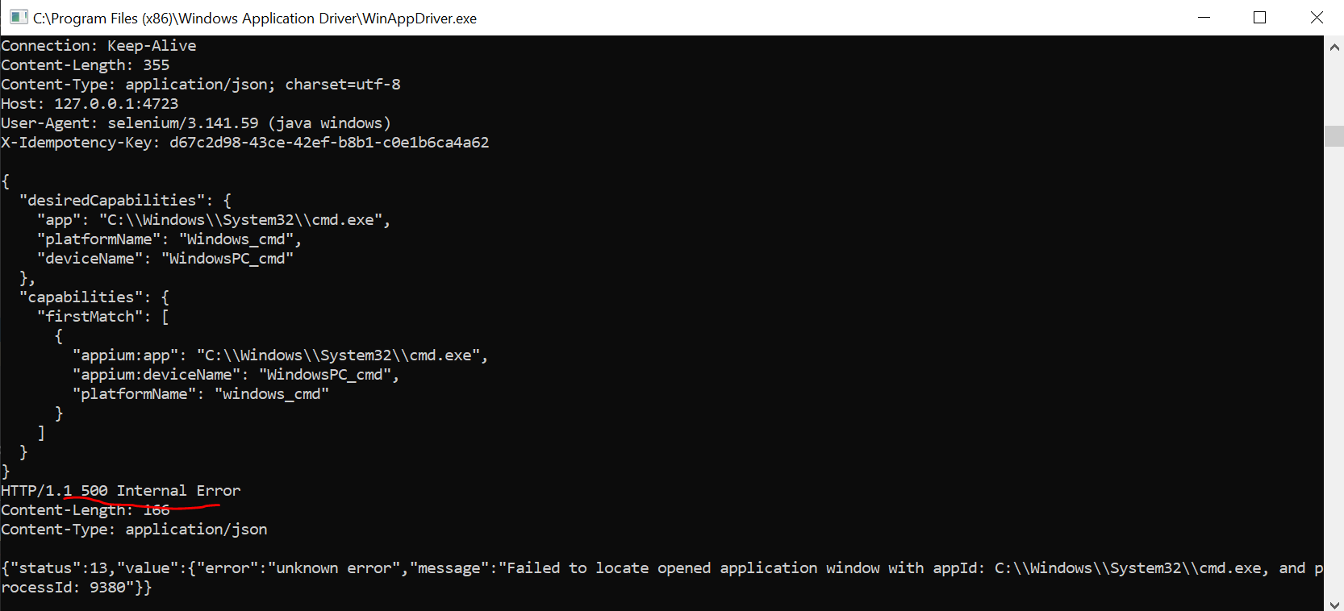1344x611 pixels.
Task: Open the console window system menu icon
Action: click(17, 17)
